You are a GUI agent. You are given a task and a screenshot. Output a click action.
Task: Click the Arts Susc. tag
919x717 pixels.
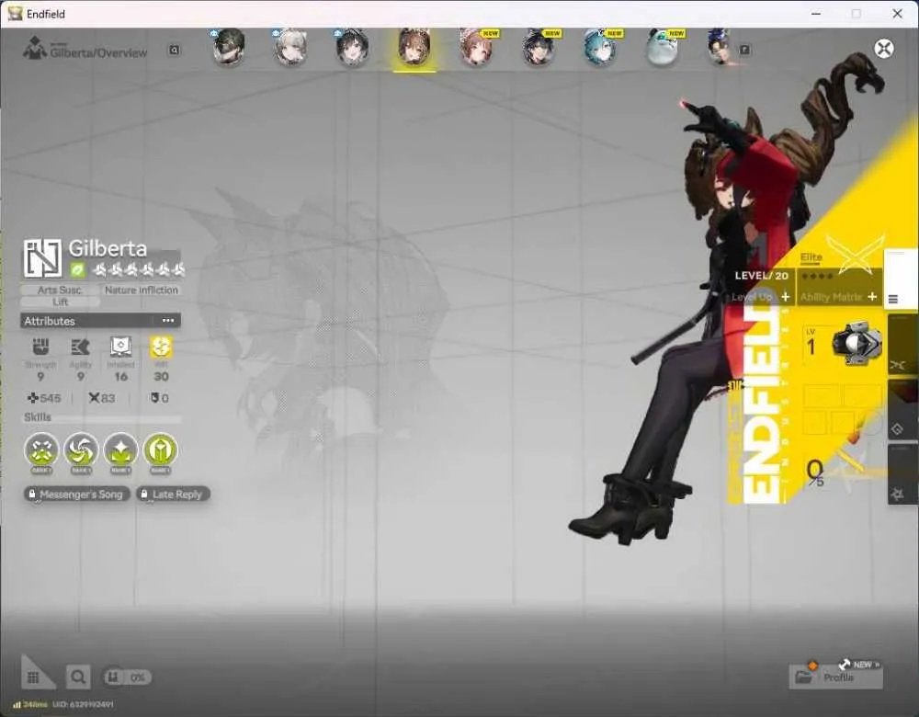[60, 290]
